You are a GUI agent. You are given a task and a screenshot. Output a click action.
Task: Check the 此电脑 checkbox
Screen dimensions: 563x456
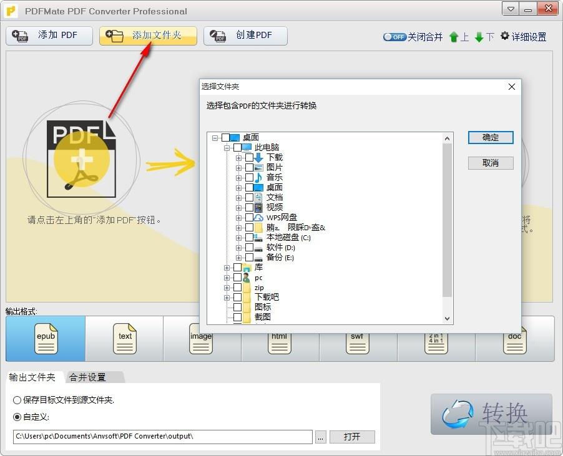coord(237,147)
